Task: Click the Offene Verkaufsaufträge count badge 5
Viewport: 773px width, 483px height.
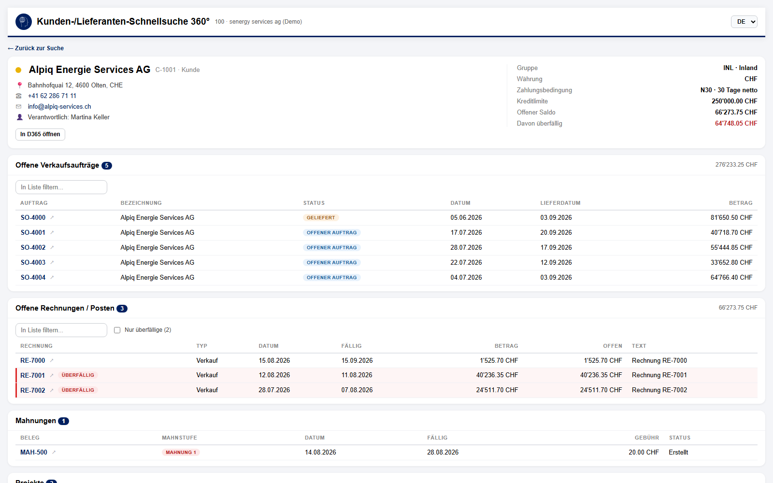Action: (x=107, y=166)
